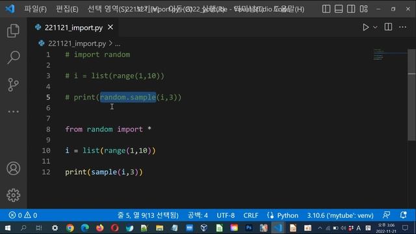The image size is (416, 234).
Task: Click the highlighted random.sample text
Action: click(x=128, y=97)
